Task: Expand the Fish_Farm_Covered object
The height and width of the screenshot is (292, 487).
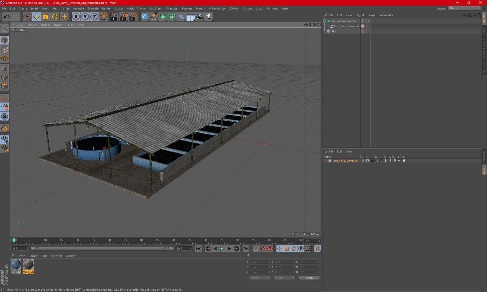Action: click(x=327, y=26)
